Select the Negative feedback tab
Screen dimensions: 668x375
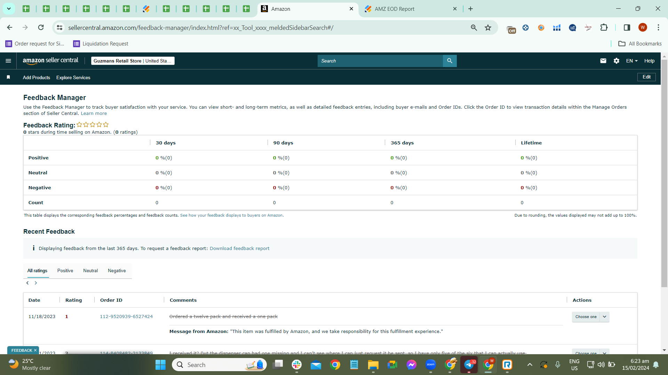pos(117,270)
